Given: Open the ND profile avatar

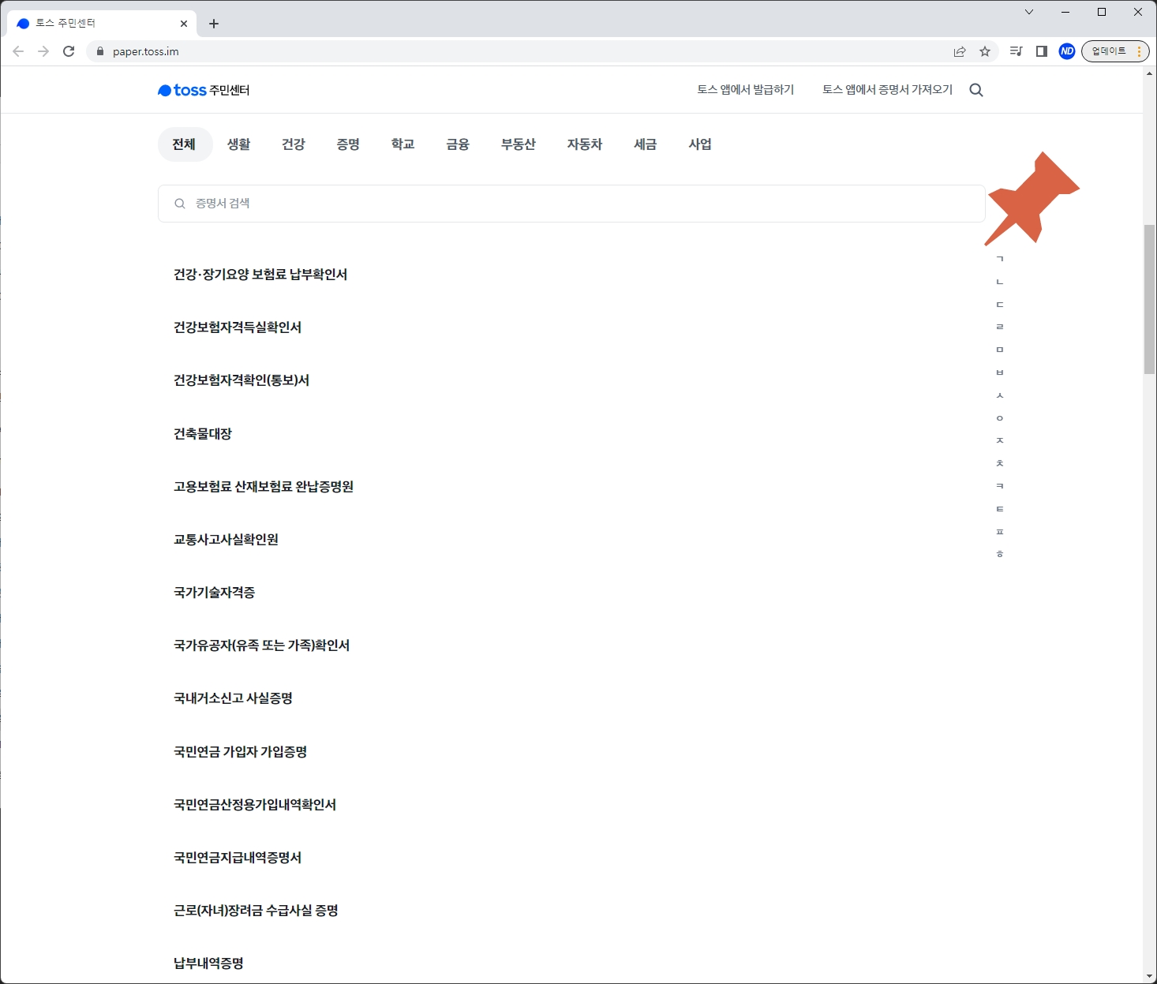Looking at the screenshot, I should pyautogui.click(x=1067, y=51).
